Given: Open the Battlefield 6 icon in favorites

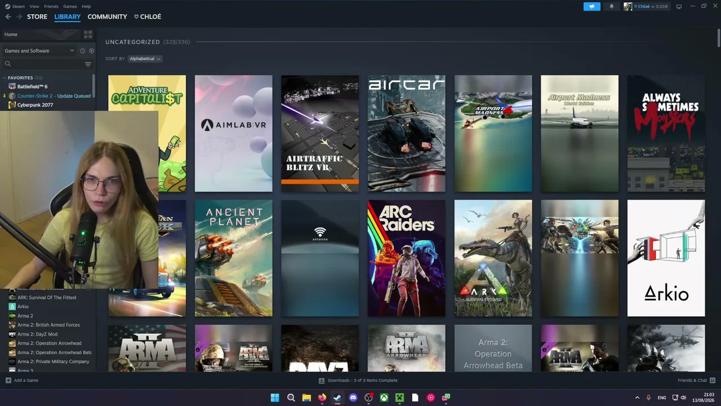Looking at the screenshot, I should [x=12, y=87].
